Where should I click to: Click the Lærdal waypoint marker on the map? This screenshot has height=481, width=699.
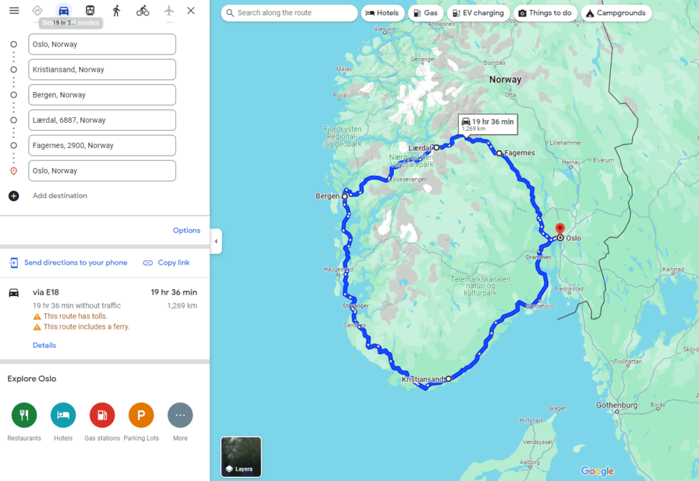(x=436, y=147)
